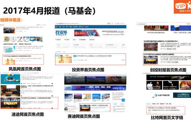Open the red-boxed 创投时报 VIPKID article
The image size is (191, 120).
[167, 59]
